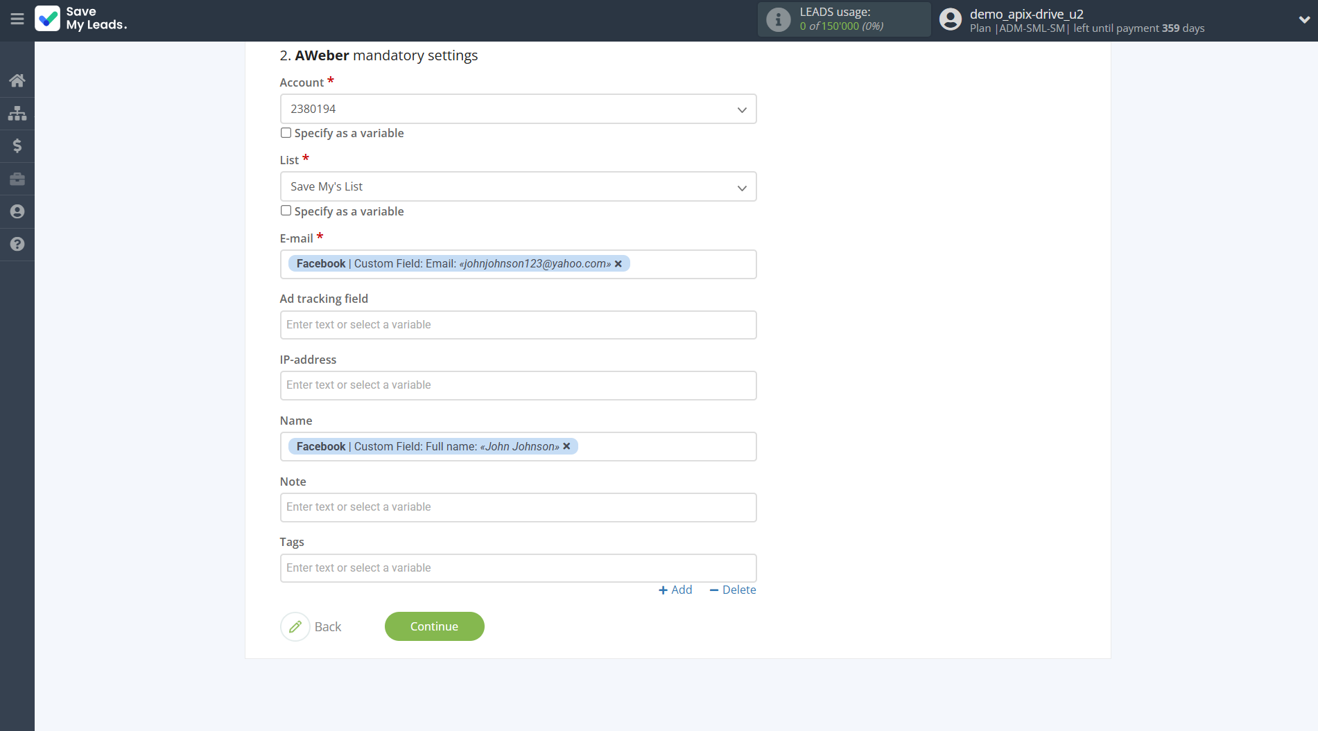
Task: Go Back to the previous step
Action: click(x=312, y=626)
